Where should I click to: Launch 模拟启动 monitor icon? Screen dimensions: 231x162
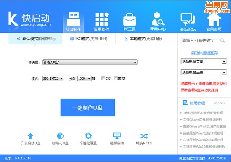pos(117,136)
